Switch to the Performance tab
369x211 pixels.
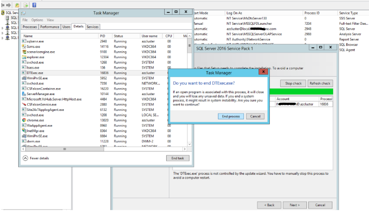click(x=50, y=27)
